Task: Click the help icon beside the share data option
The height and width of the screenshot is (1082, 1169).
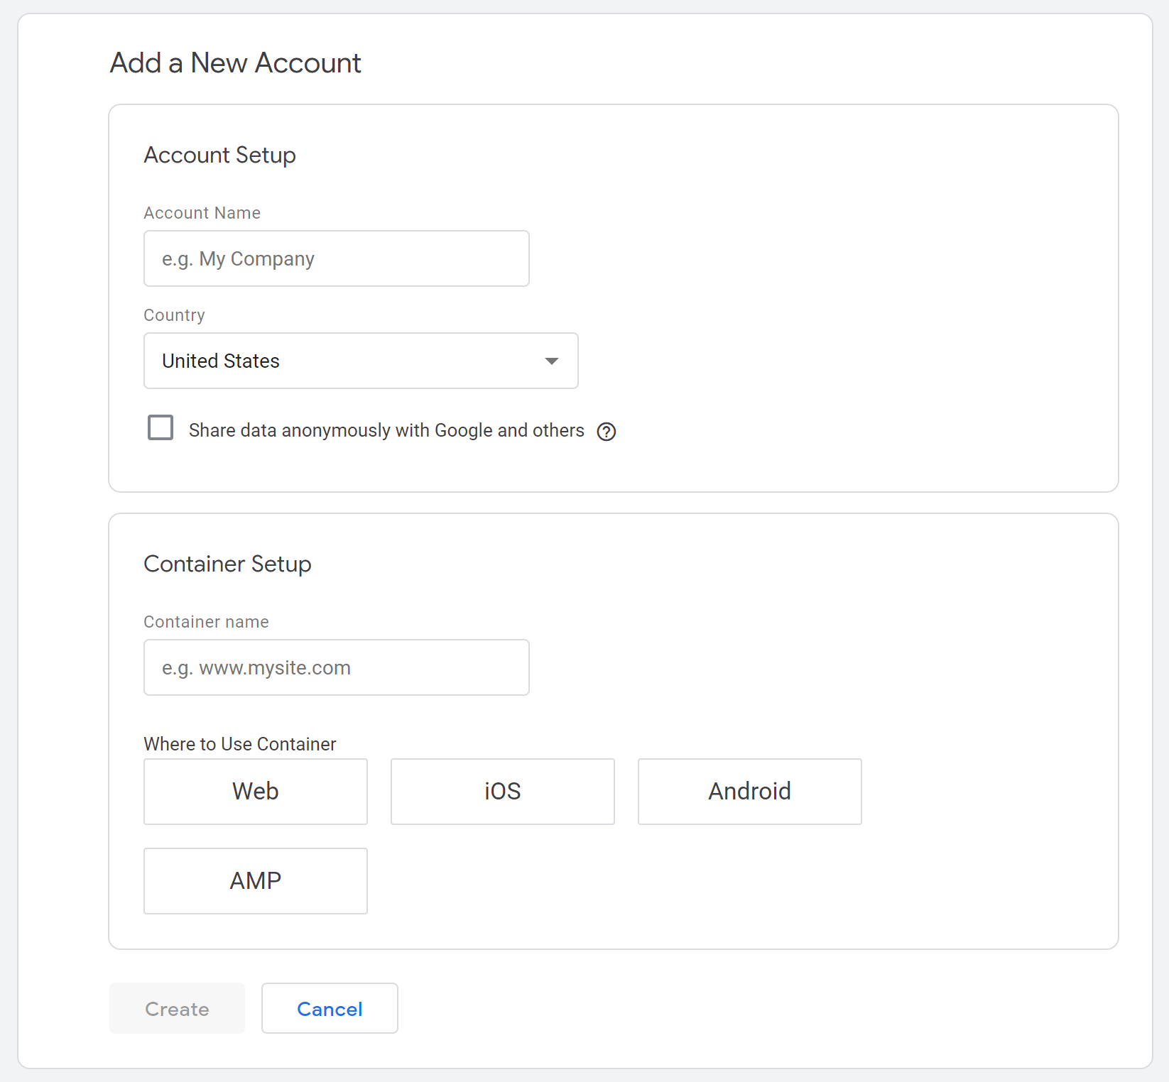Action: pos(606,432)
